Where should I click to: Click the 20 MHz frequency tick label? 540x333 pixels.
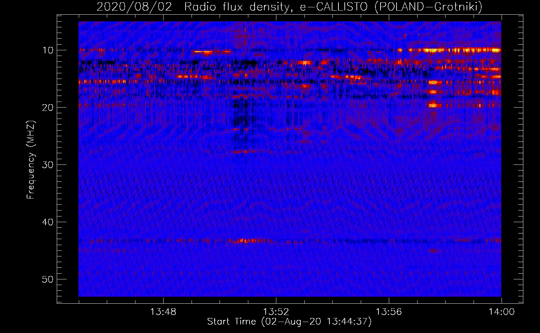click(x=48, y=108)
